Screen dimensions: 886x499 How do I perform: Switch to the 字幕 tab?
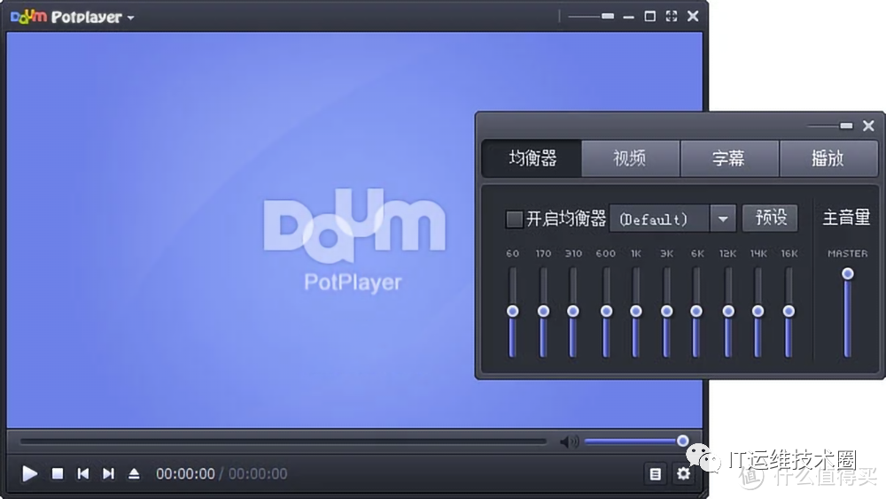729,158
